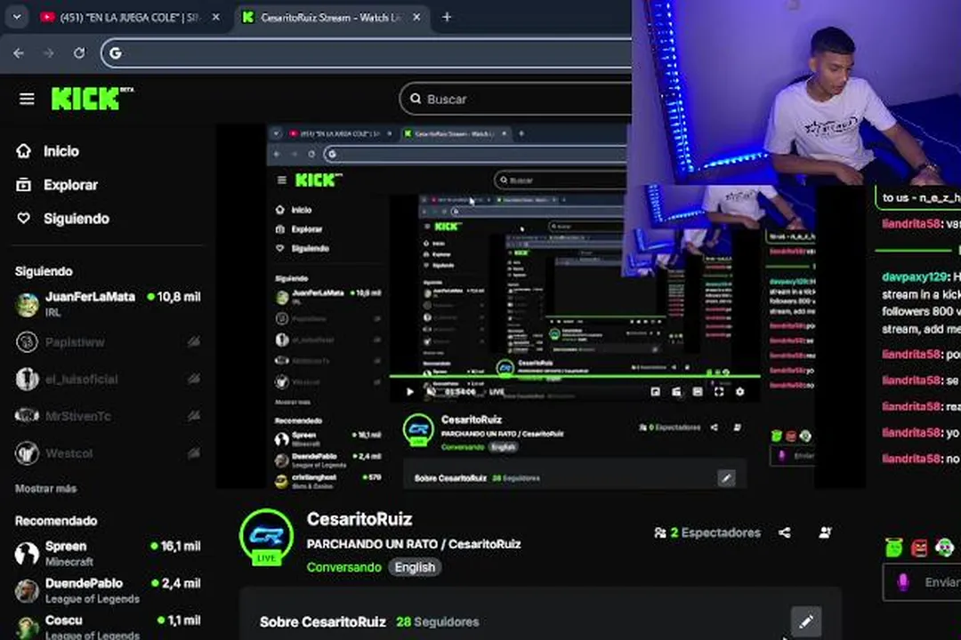Open MrStivenTc offline channel
Viewport: 961px width, 640px height.
[x=108, y=416]
